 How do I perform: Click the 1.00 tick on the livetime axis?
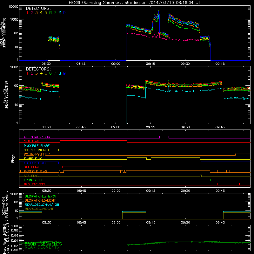(x=15, y=226)
